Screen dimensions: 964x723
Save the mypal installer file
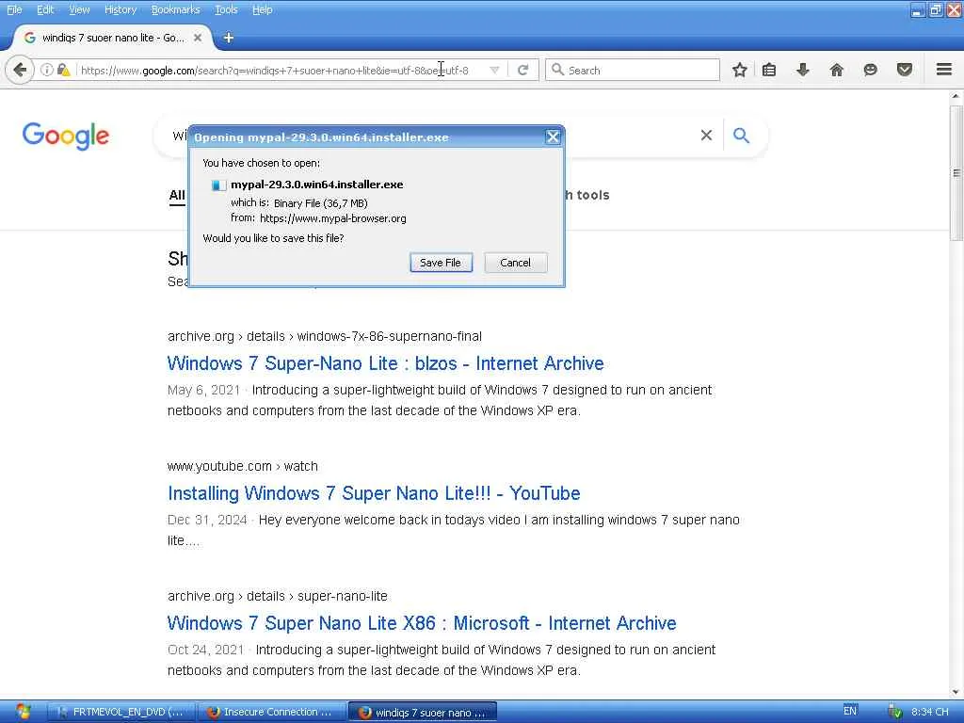click(441, 263)
